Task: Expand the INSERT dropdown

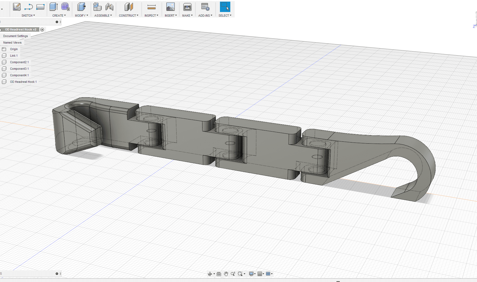Action: [171, 16]
